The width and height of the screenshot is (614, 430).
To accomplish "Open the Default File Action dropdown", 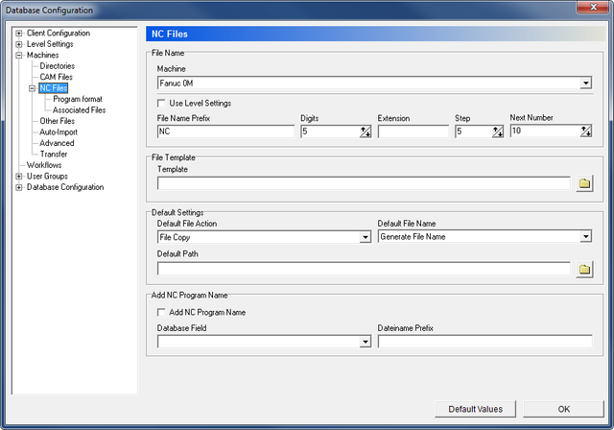I will (365, 237).
